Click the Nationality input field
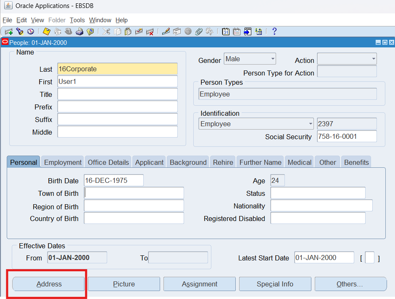The width and height of the screenshot is (395, 299). click(321, 205)
